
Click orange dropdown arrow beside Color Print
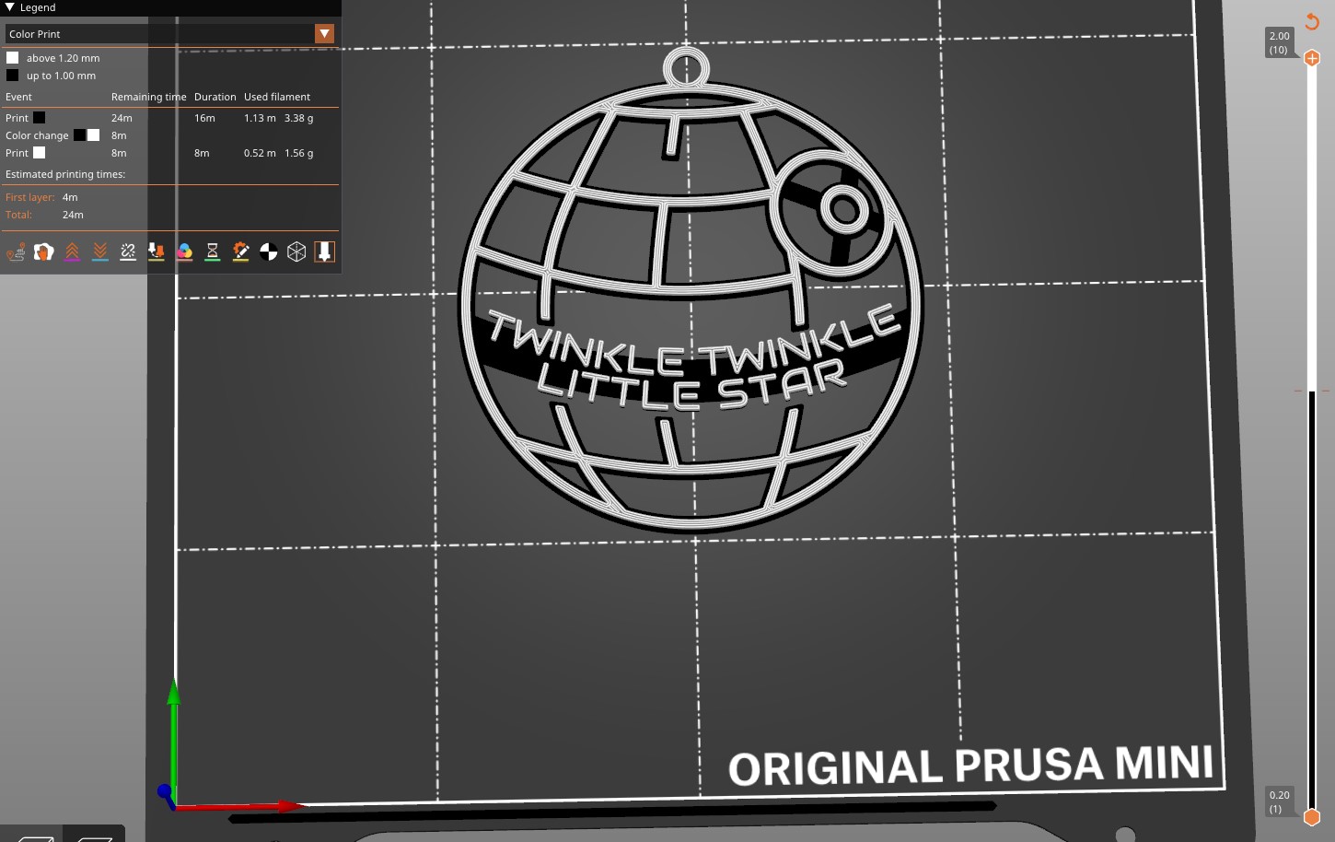[324, 34]
